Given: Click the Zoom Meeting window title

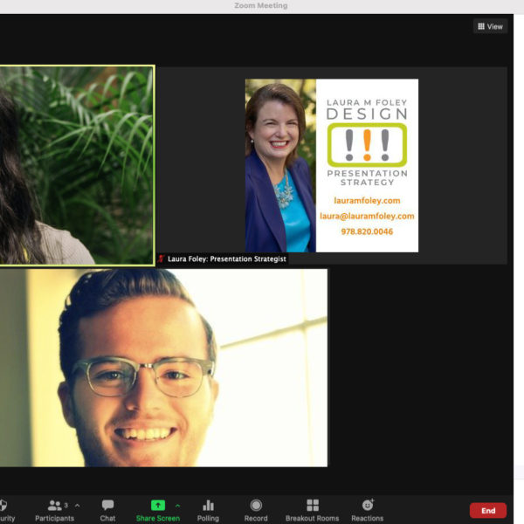Looking at the screenshot, I should (260, 5).
